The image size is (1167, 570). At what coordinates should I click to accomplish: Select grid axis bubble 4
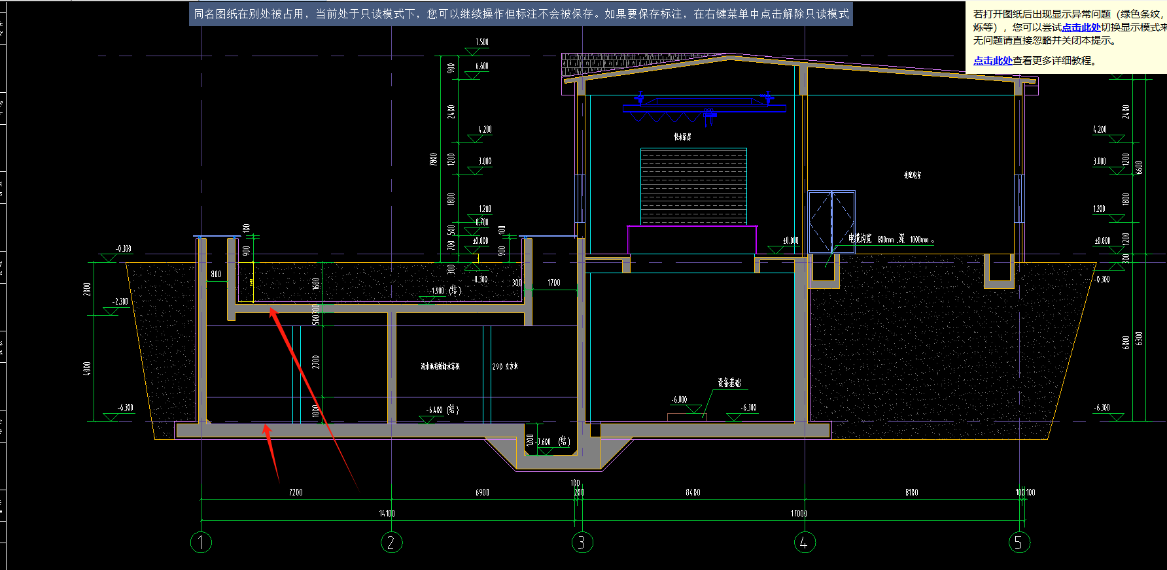click(x=805, y=542)
